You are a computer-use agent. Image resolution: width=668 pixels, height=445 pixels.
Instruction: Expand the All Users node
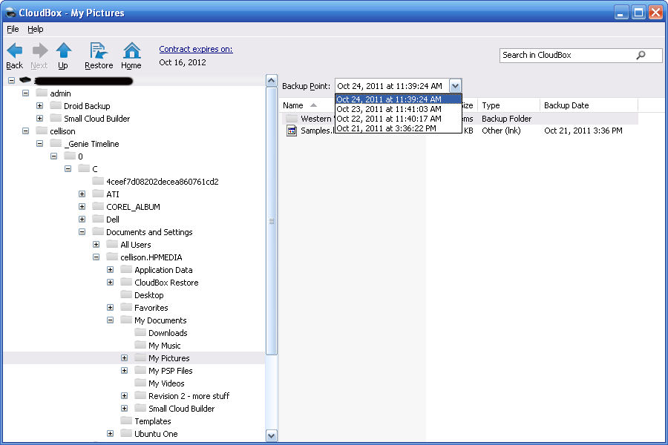tap(96, 245)
